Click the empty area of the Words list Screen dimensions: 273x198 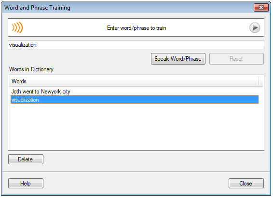pyautogui.click(x=136, y=127)
